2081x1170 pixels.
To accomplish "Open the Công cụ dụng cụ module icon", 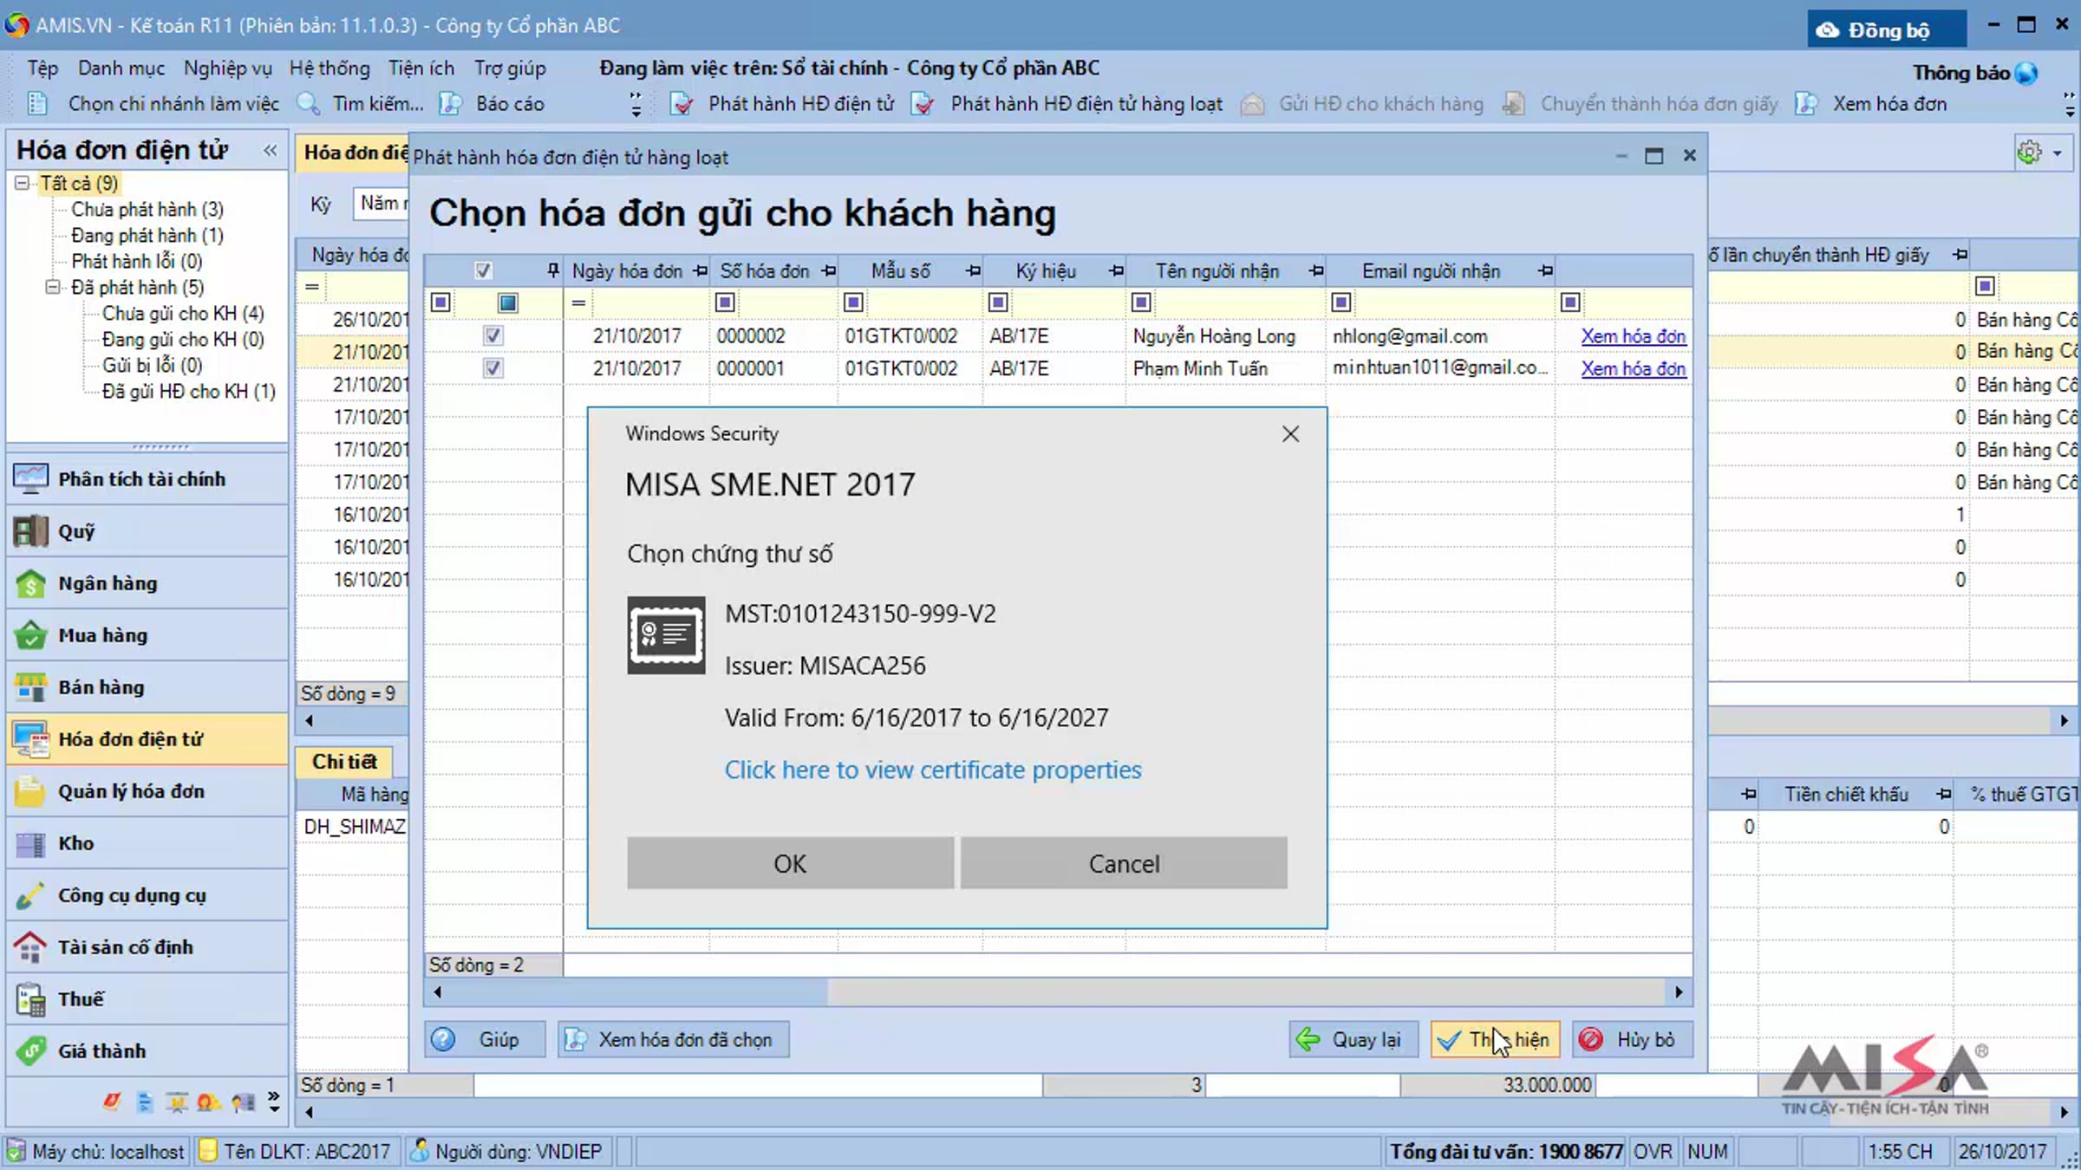I will 30,894.
